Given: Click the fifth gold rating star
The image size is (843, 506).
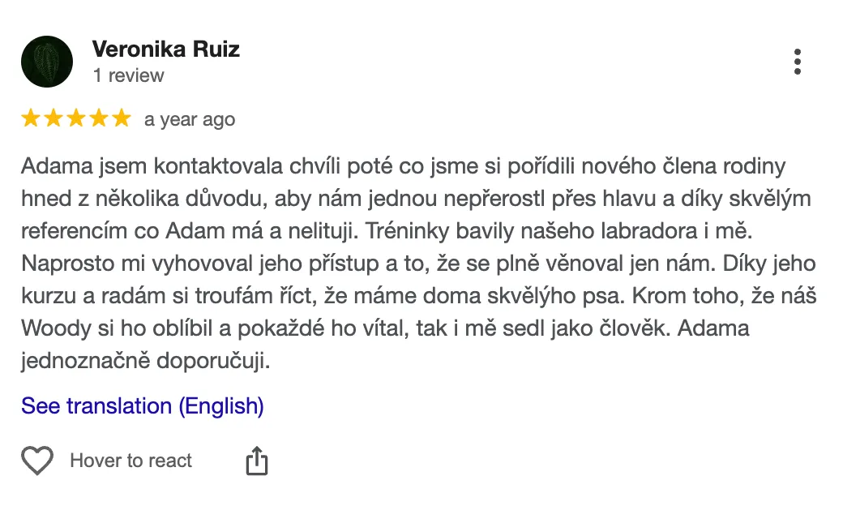Looking at the screenshot, I should point(121,119).
